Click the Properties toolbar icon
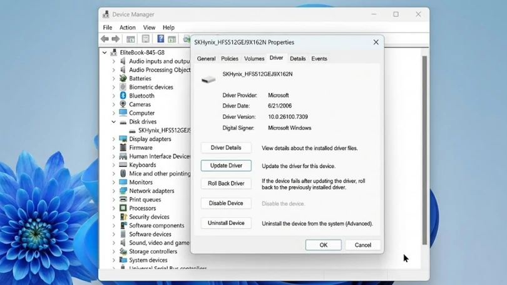 [x=145, y=39]
